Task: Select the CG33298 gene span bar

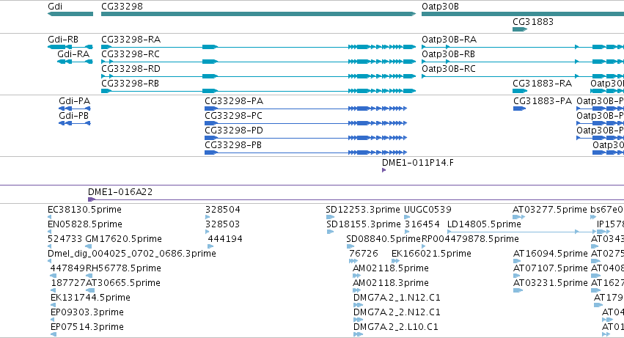Action: tap(259, 14)
